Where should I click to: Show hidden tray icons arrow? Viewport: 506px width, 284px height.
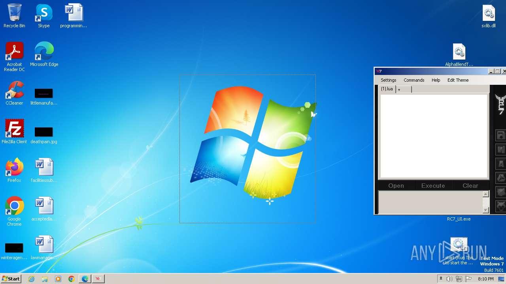pyautogui.click(x=441, y=279)
